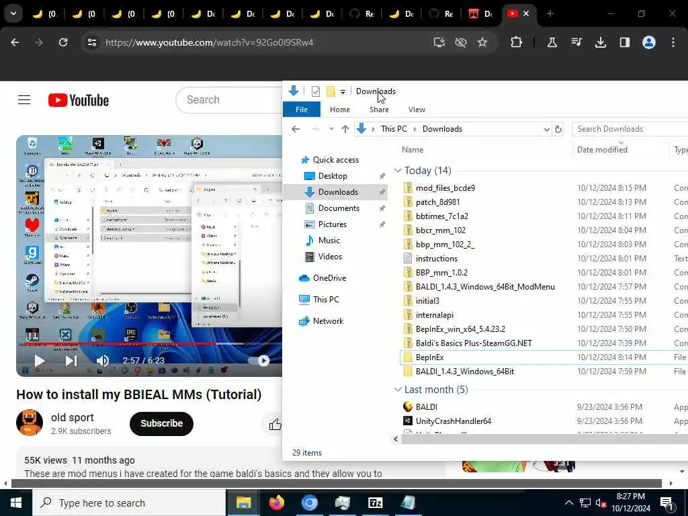The width and height of the screenshot is (688, 516).
Task: Toggle YouTube autoplay switch
Action: (x=259, y=361)
